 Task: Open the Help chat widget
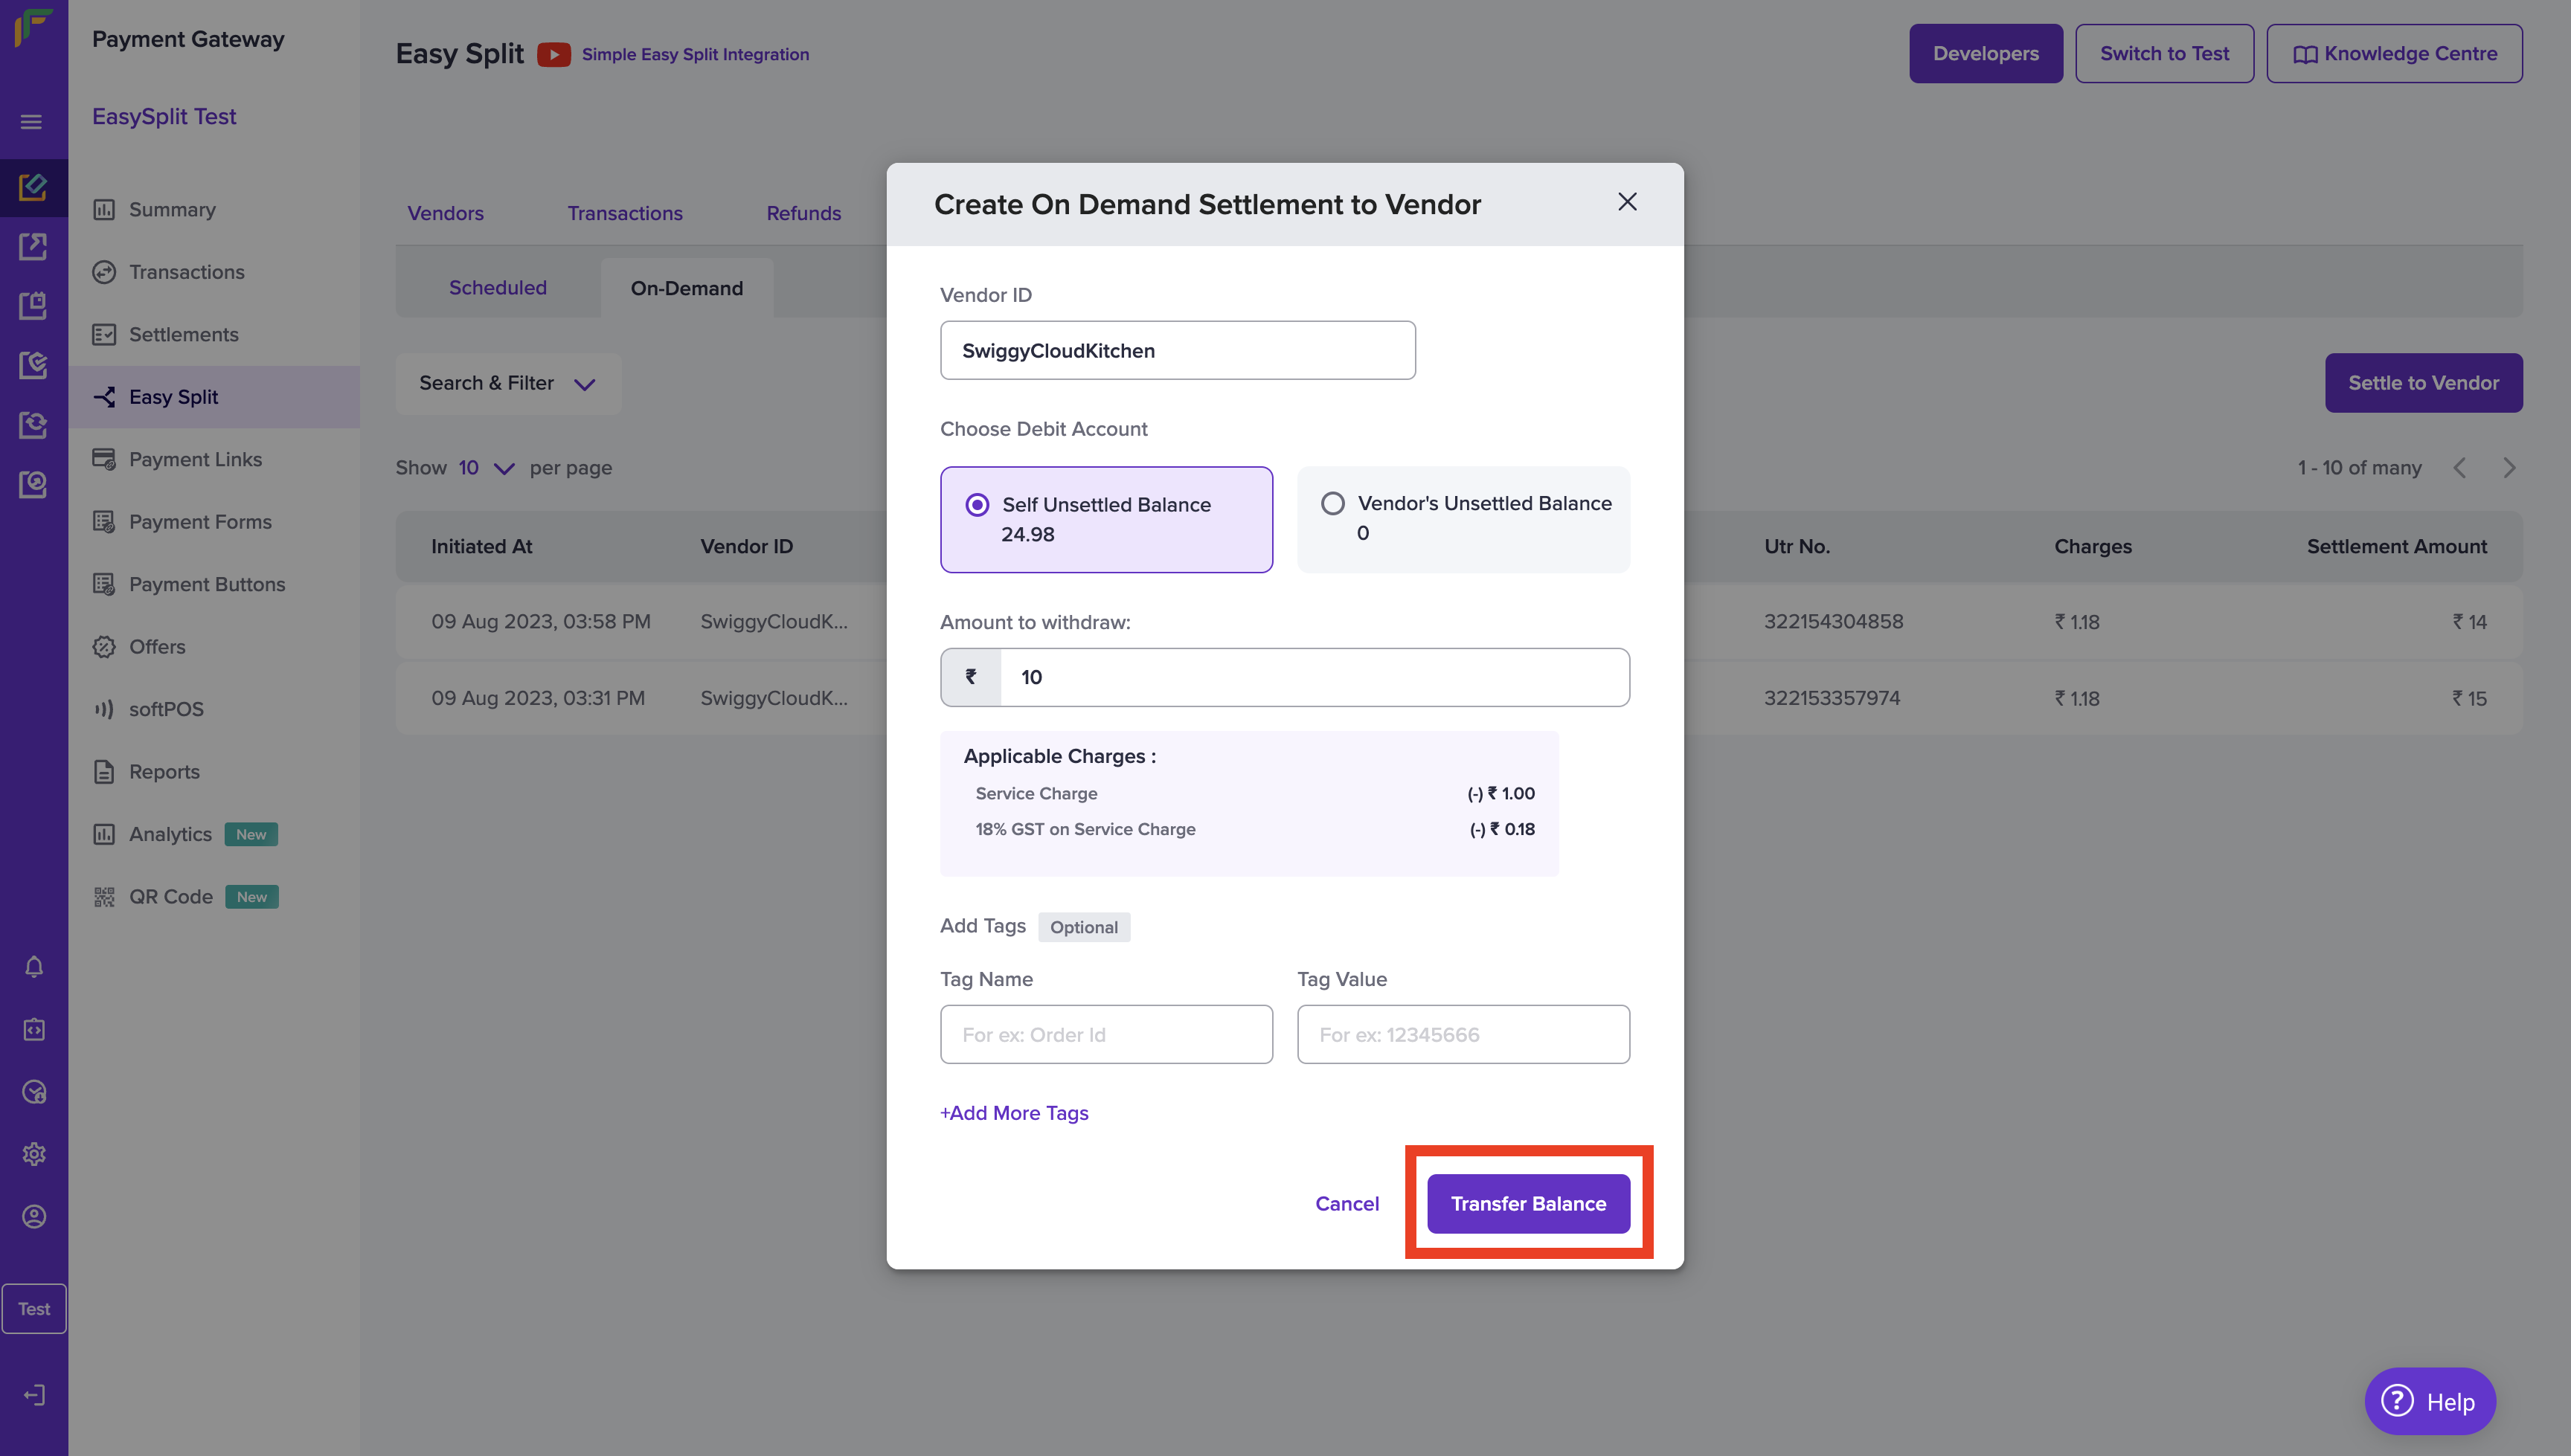2429,1401
